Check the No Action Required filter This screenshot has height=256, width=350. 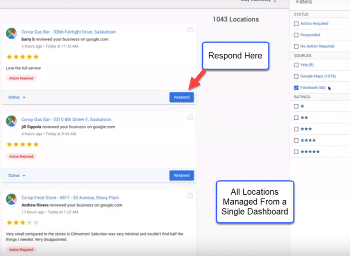[x=296, y=46]
